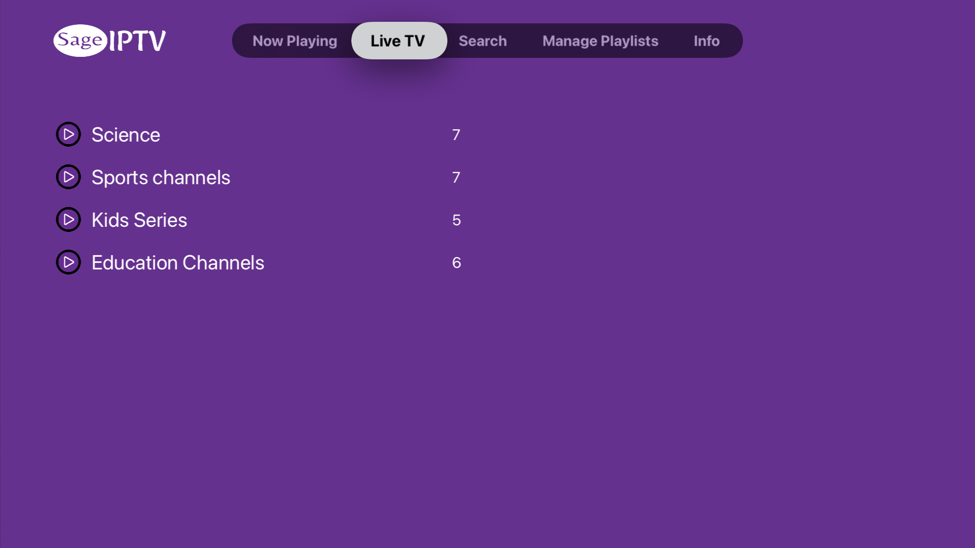Select the Now Playing tab
The height and width of the screenshot is (548, 975).
tap(295, 41)
